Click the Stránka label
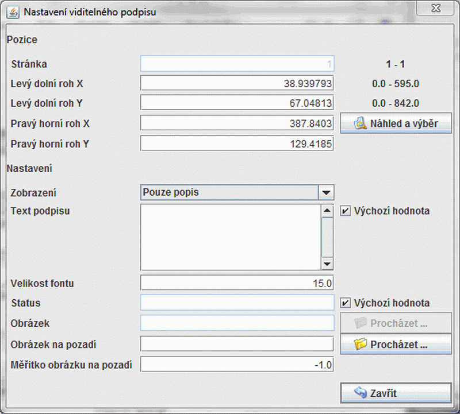The width and height of the screenshot is (460, 414). click(x=29, y=64)
